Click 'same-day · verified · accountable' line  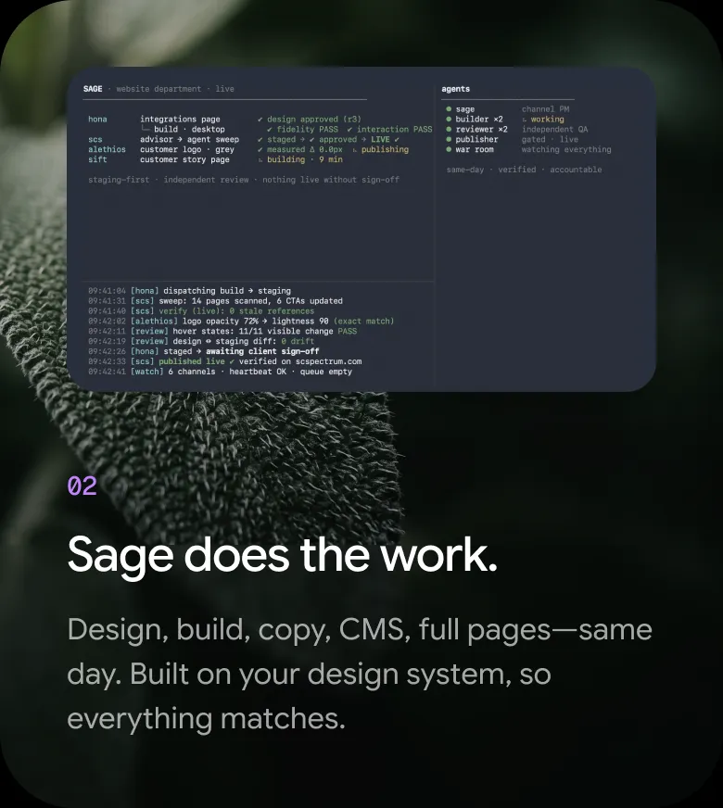[x=524, y=170]
